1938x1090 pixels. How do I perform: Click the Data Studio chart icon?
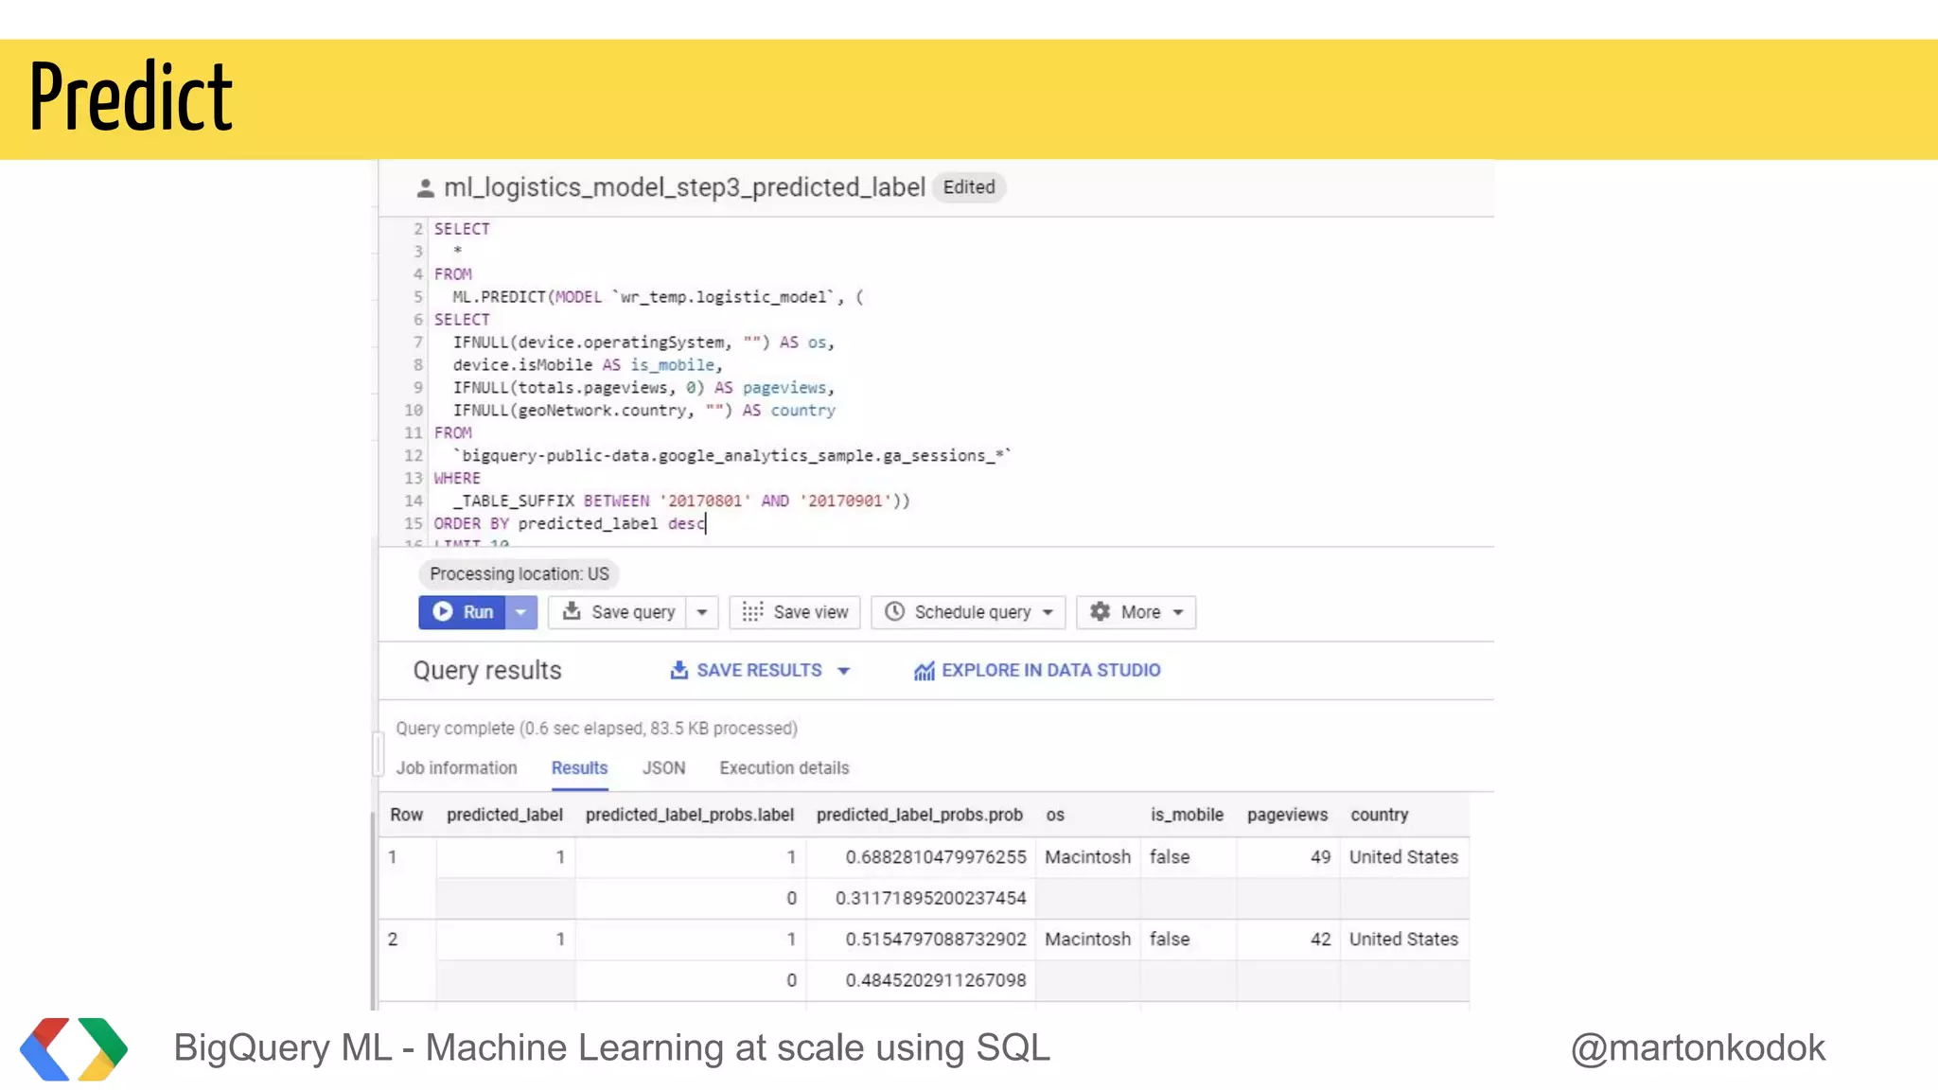pos(925,671)
